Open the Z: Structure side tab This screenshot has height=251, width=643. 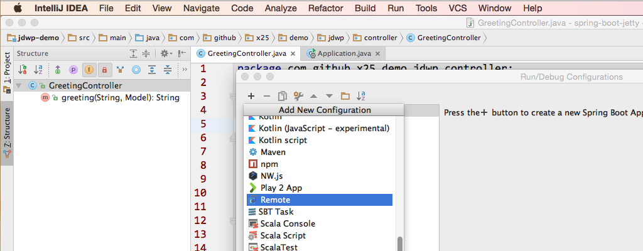pos(6,134)
